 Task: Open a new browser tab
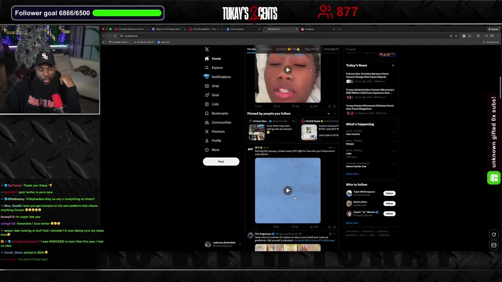click(x=340, y=29)
